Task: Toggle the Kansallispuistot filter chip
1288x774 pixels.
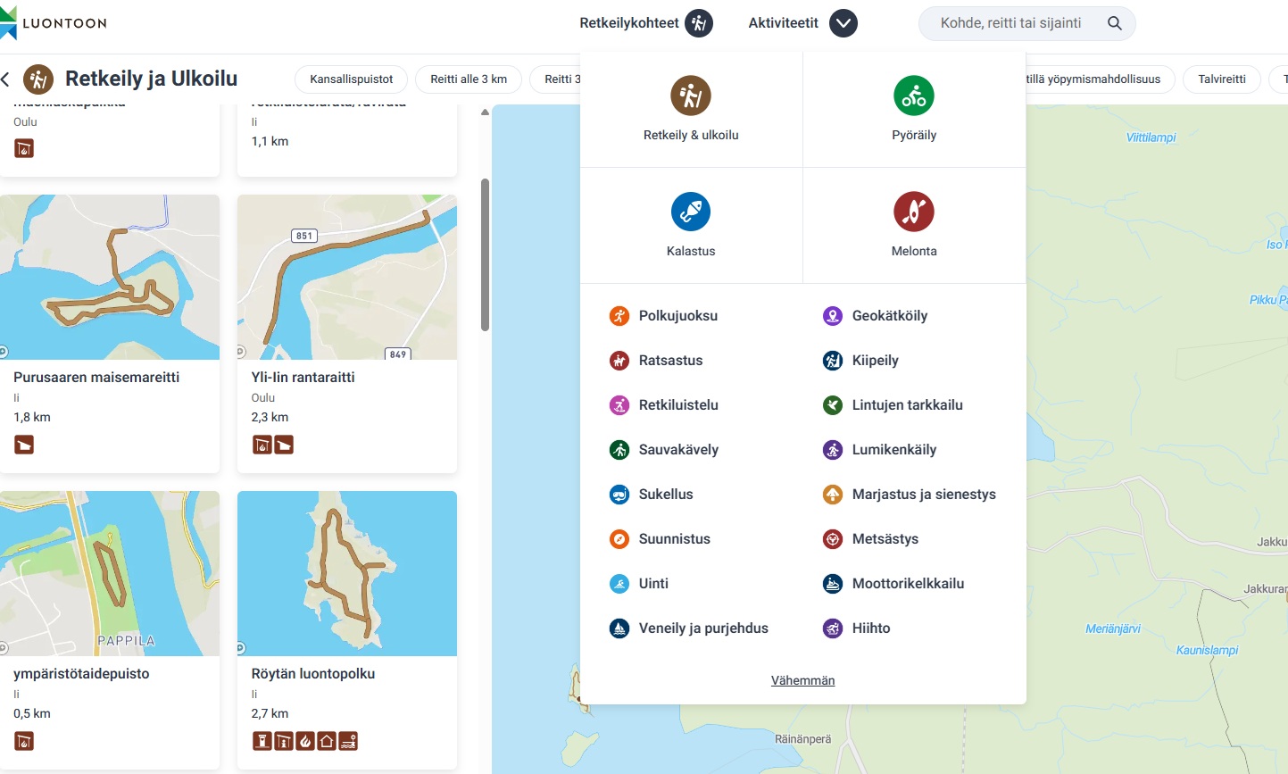Action: coord(351,79)
